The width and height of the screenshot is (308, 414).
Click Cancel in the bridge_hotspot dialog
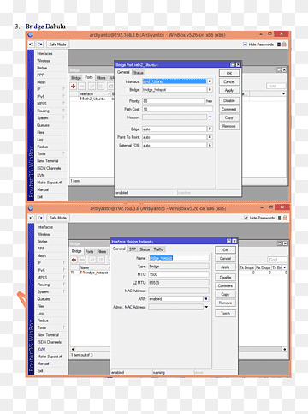pos(225,258)
